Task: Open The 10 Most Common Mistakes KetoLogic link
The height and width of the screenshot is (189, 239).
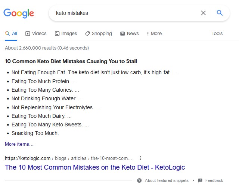Action: (x=95, y=167)
